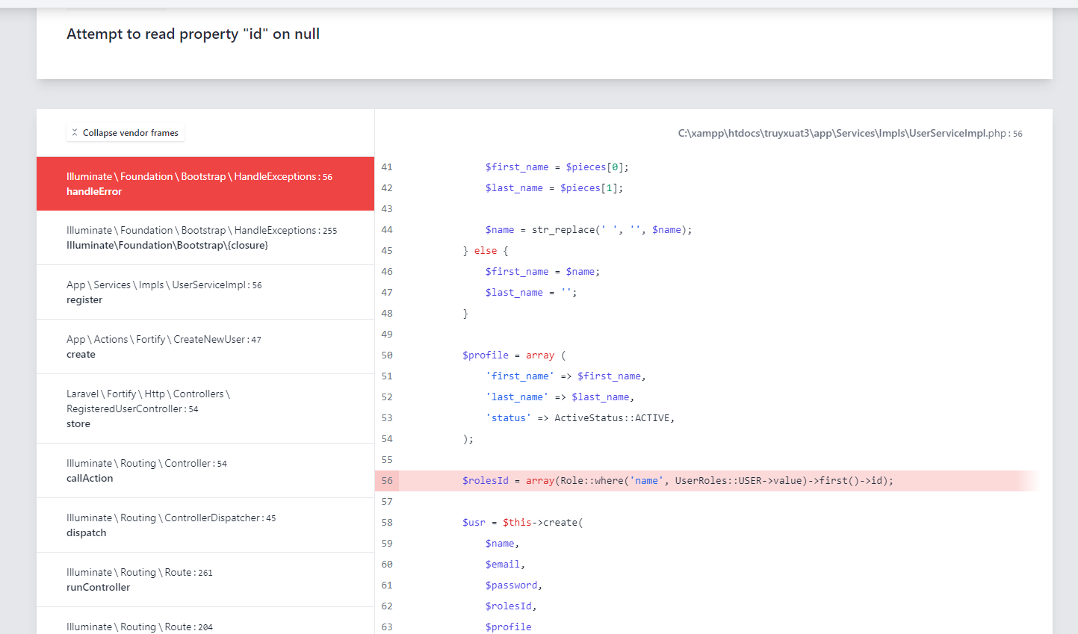Open the HandleExceptions closure frame at line 255
This screenshot has width=1078, height=634.
point(205,237)
